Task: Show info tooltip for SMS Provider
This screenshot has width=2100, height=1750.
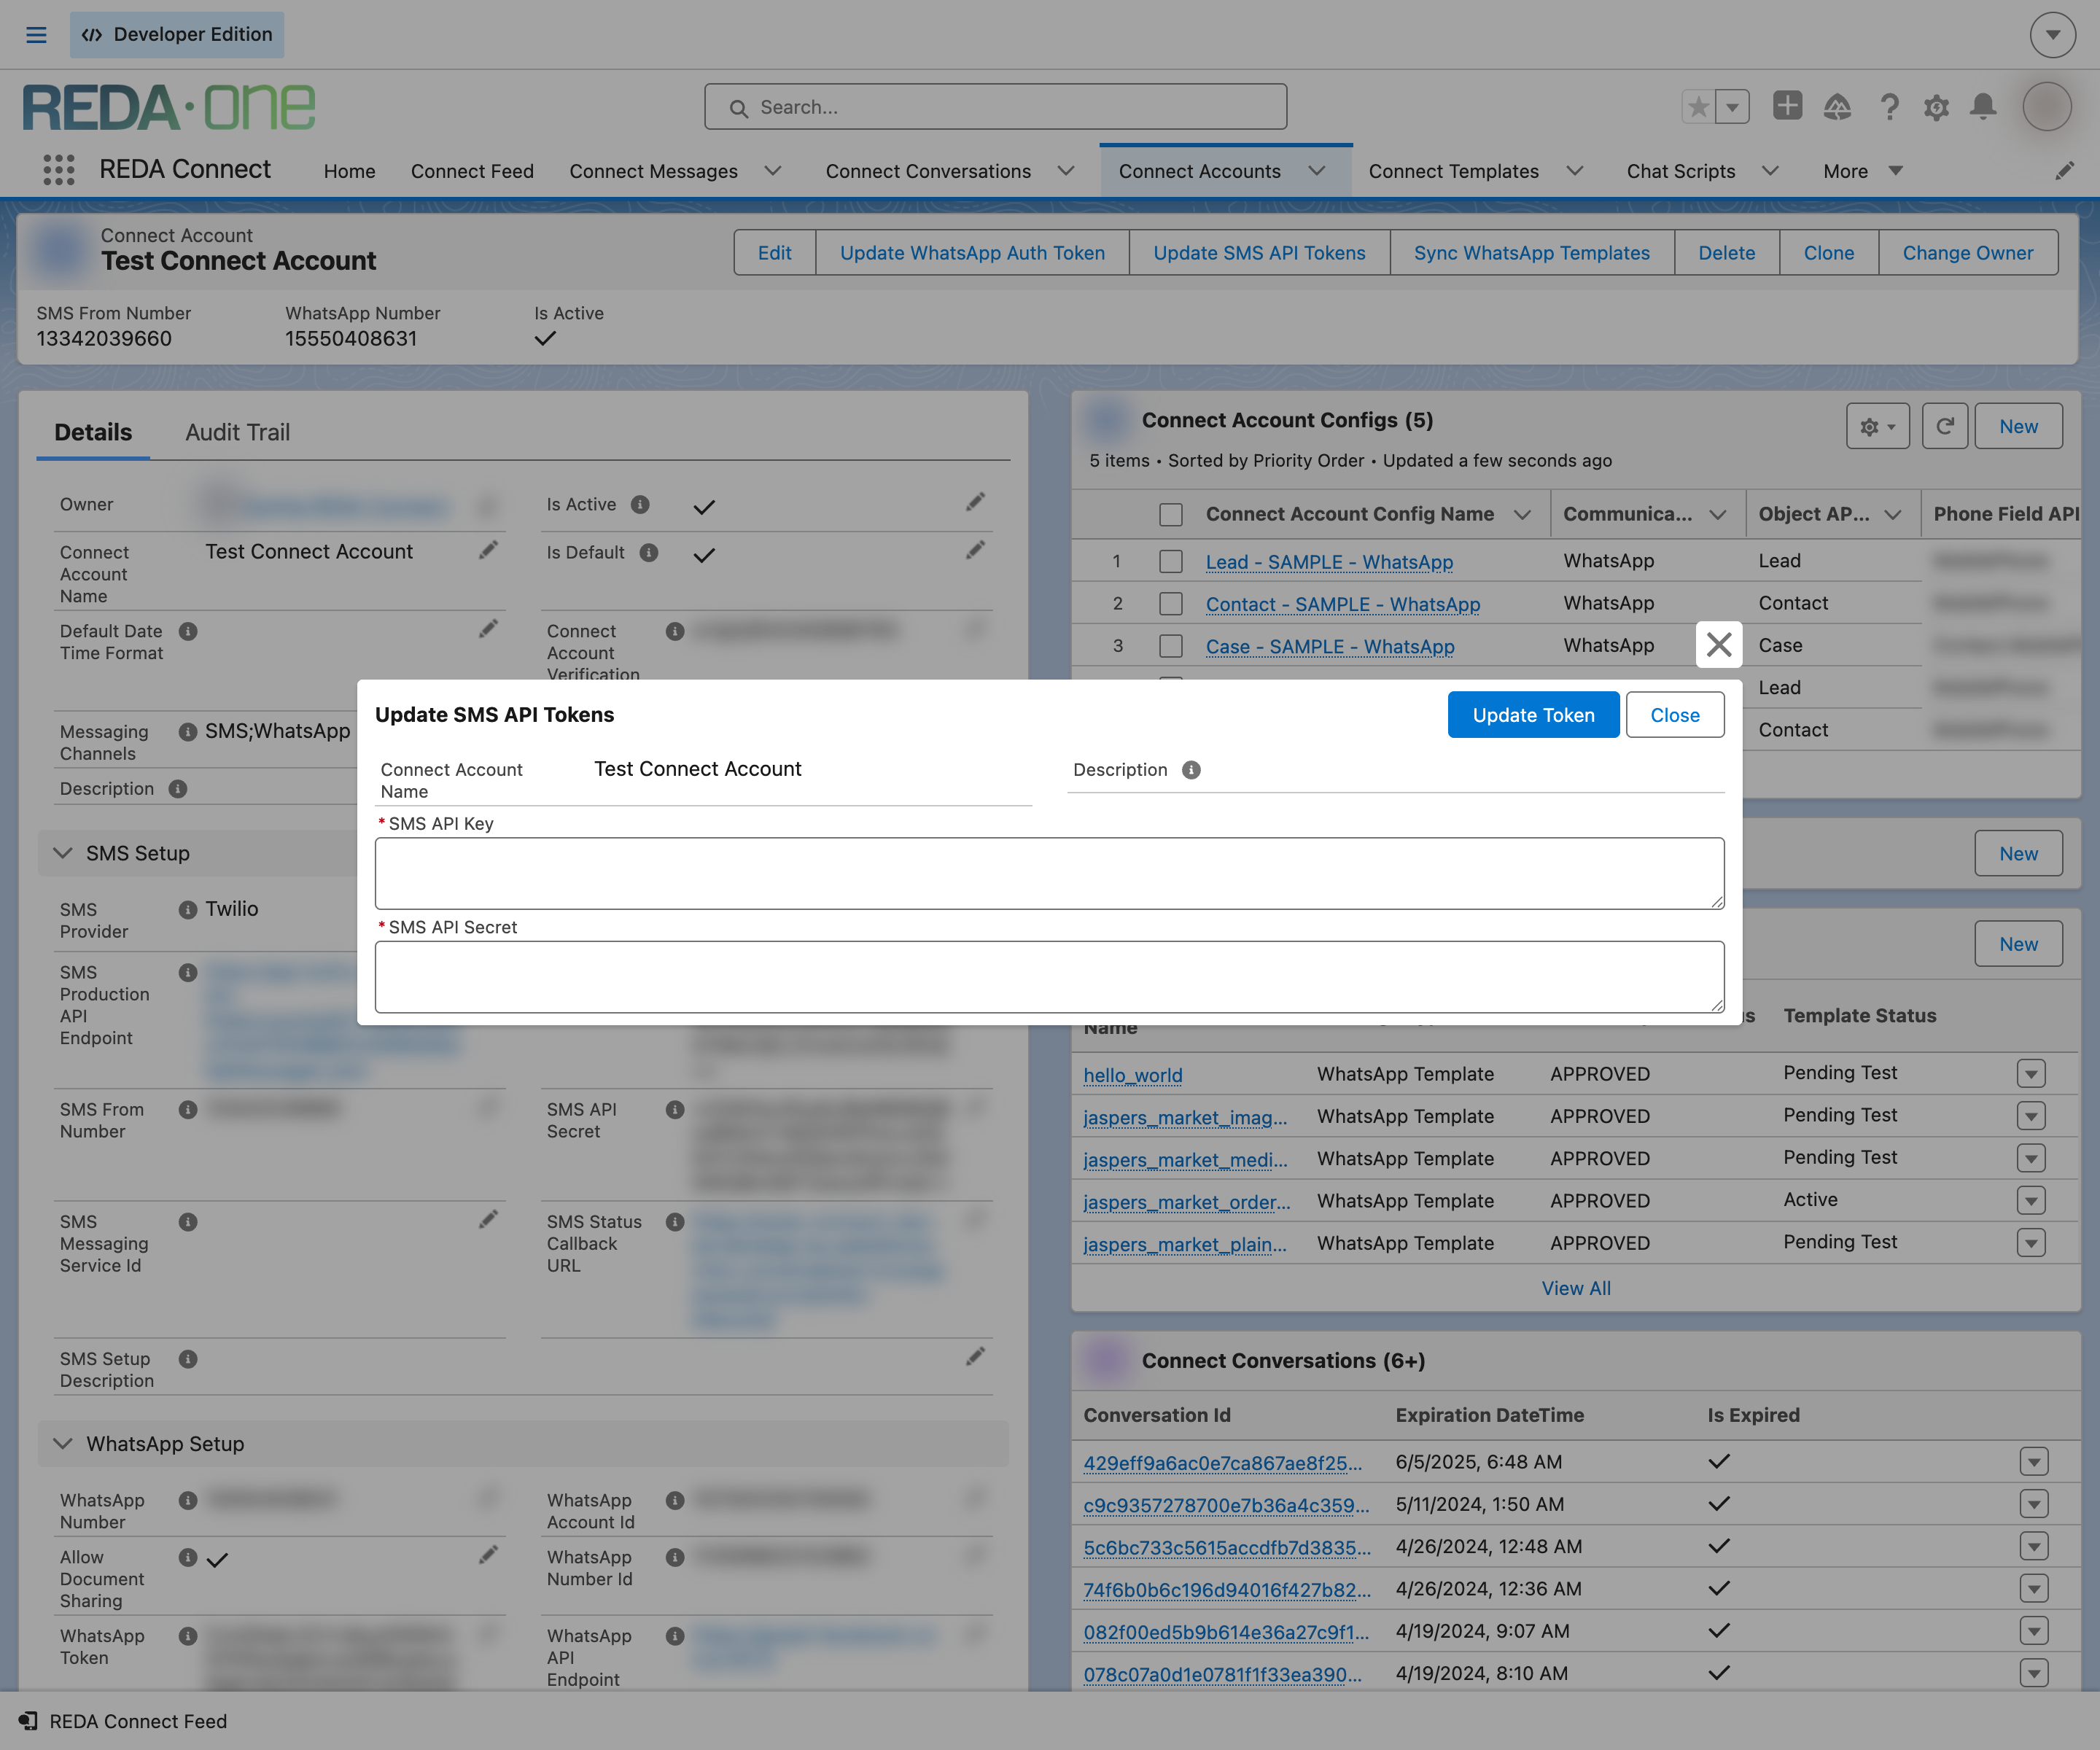Action: [x=188, y=910]
